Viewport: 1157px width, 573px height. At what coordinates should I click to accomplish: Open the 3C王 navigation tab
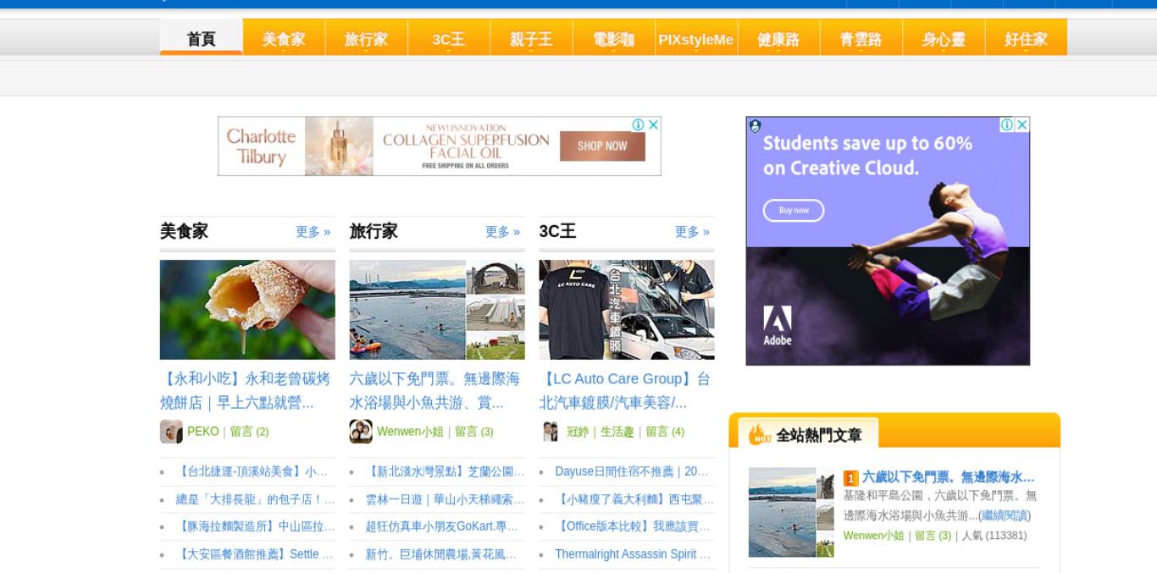[448, 38]
